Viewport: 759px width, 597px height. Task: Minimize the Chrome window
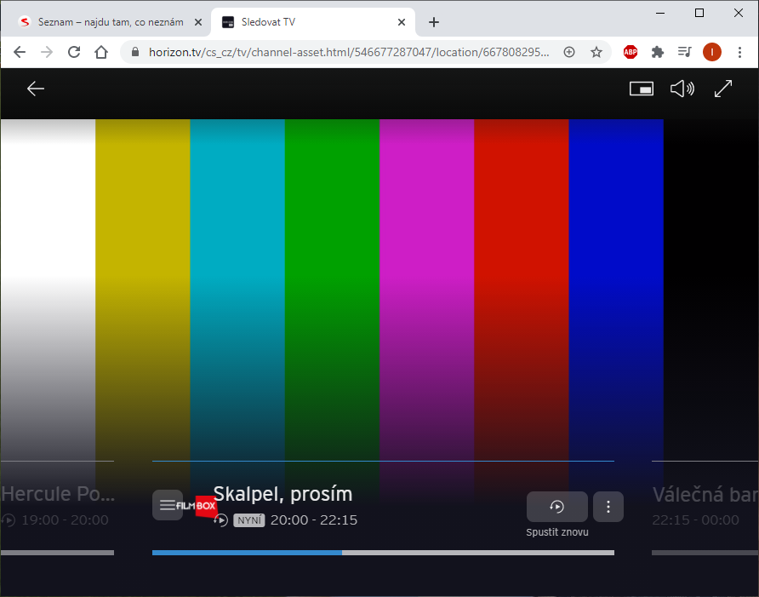point(660,13)
